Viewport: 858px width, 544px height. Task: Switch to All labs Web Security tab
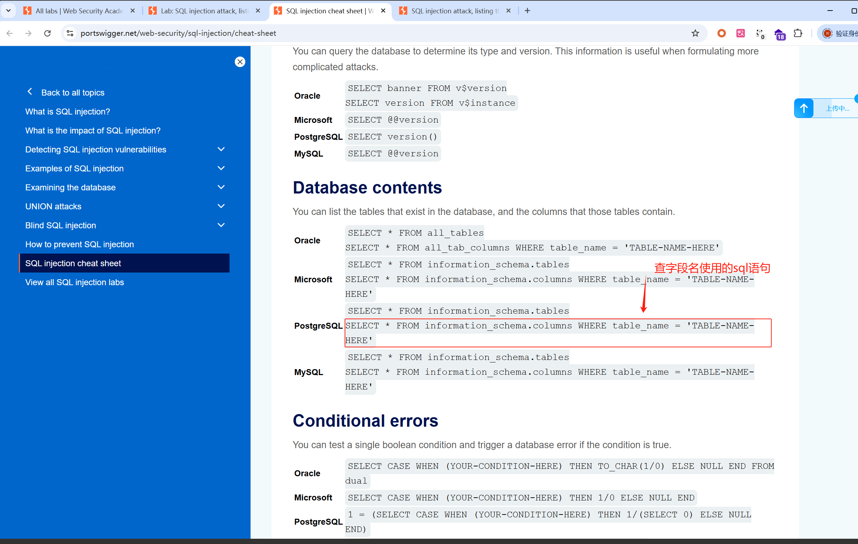coord(79,11)
